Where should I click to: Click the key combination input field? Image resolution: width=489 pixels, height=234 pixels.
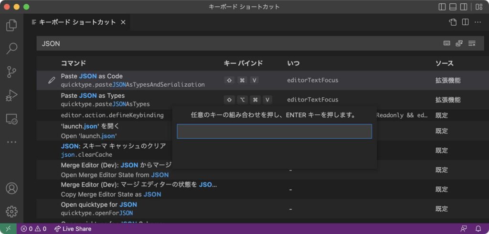point(274,132)
